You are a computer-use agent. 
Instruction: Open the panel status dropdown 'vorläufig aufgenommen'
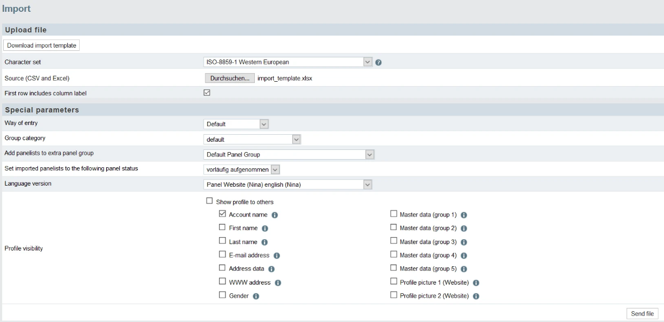[x=242, y=170]
